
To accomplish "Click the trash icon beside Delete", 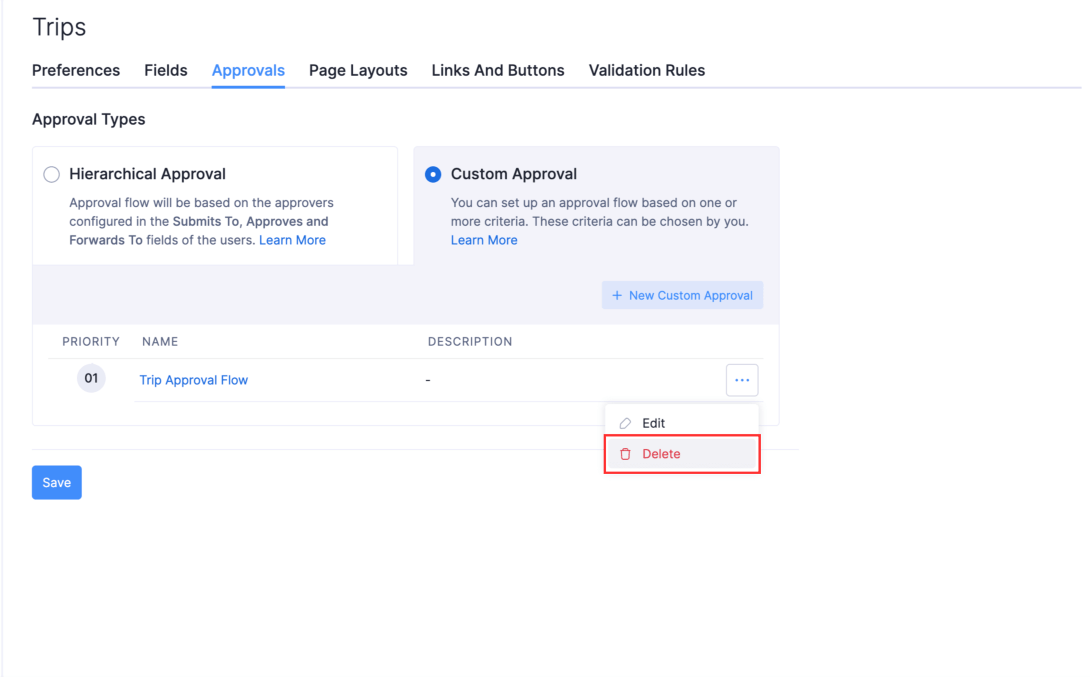I will pos(625,454).
